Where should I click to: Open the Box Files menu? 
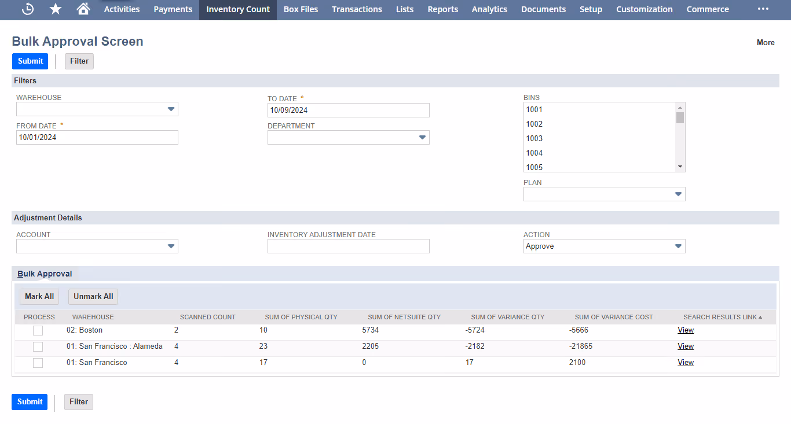click(301, 9)
